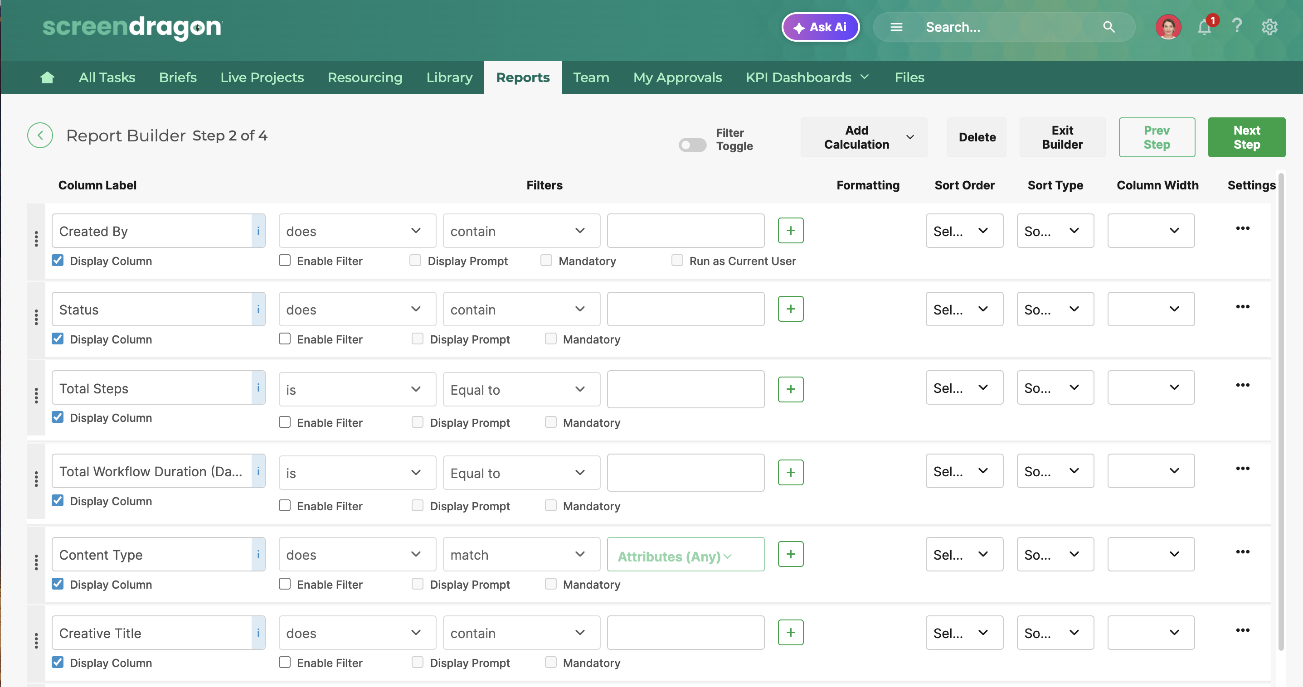Image resolution: width=1303 pixels, height=687 pixels.
Task: Open the settings gear icon
Action: pyautogui.click(x=1269, y=27)
